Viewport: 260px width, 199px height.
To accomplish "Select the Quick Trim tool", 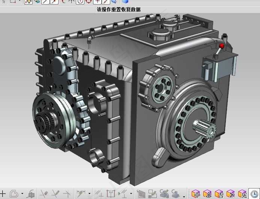I will click(44, 193).
